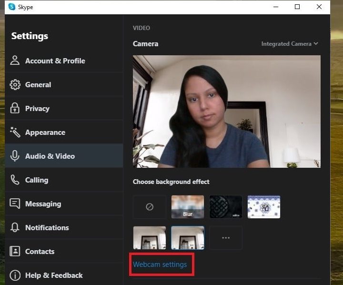Open the Privacy settings section
This screenshot has height=285, width=343.
[x=64, y=108]
